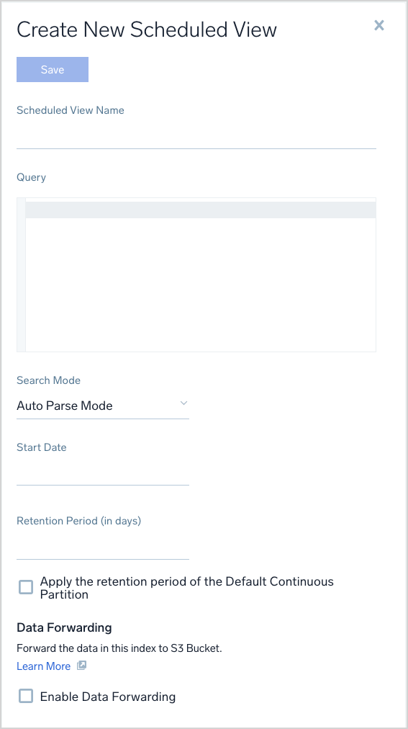This screenshot has height=729, width=408.
Task: Click the external link icon beside Learn More
Action: point(81,666)
